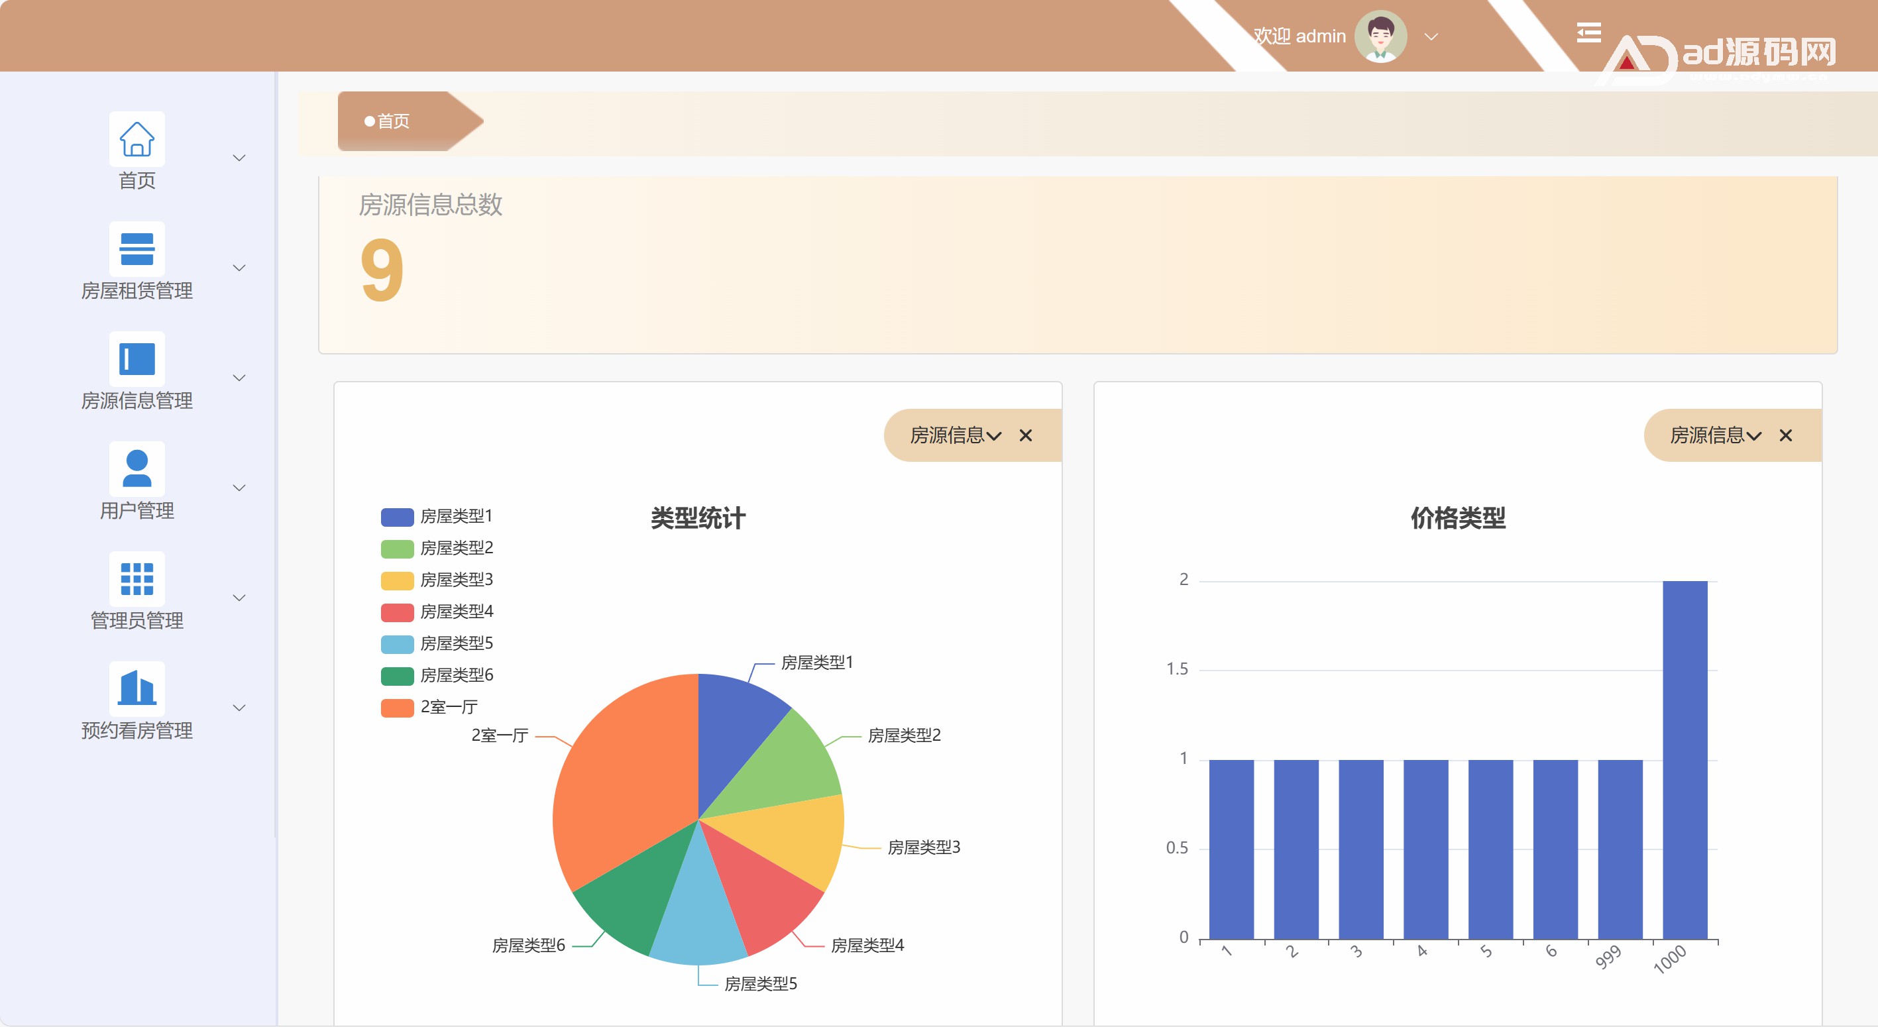Click the 用户管理 menu label
Image resolution: width=1878 pixels, height=1027 pixels.
137,510
